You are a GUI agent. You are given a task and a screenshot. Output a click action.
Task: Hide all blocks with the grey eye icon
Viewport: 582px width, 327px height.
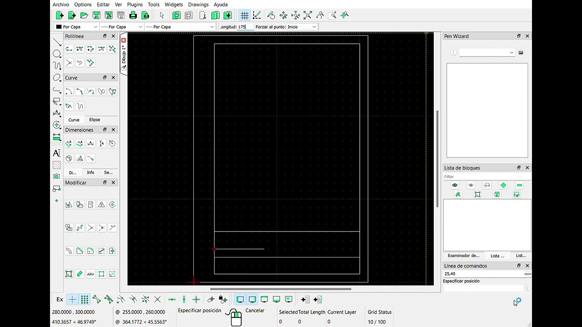click(471, 185)
